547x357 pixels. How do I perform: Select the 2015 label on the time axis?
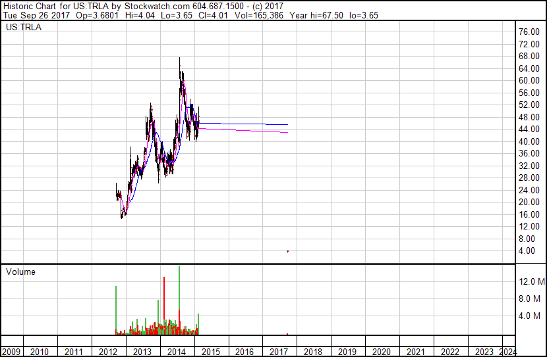pyautogui.click(x=210, y=352)
